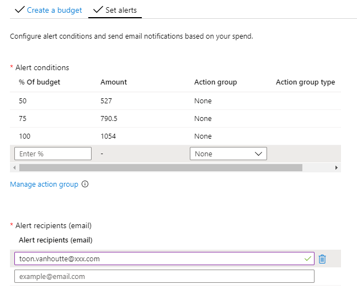Click the % Of budget column header

tap(39, 82)
